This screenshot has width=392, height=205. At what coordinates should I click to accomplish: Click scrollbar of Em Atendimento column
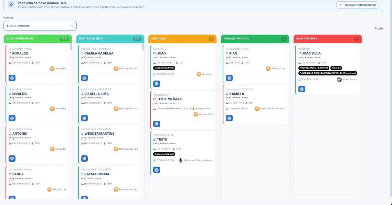[x=143, y=47]
